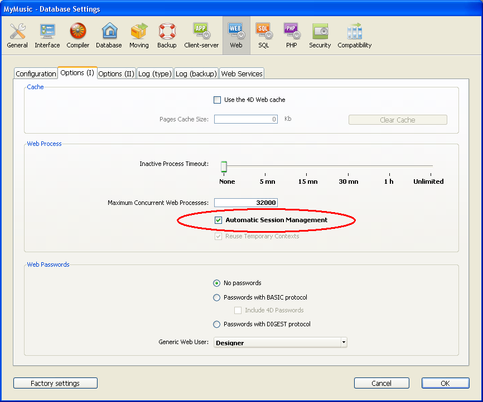This screenshot has height=402, width=483.
Task: Expand the Generic Web User dropdown
Action: point(344,342)
